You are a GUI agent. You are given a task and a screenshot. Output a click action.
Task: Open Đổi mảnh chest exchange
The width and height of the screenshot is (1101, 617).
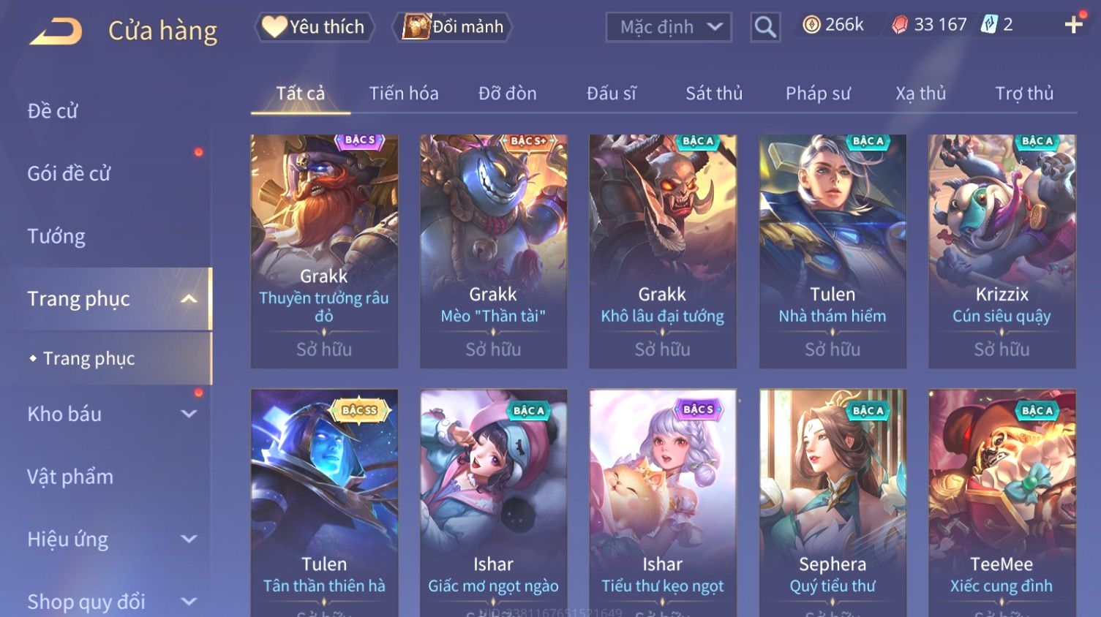pyautogui.click(x=454, y=27)
